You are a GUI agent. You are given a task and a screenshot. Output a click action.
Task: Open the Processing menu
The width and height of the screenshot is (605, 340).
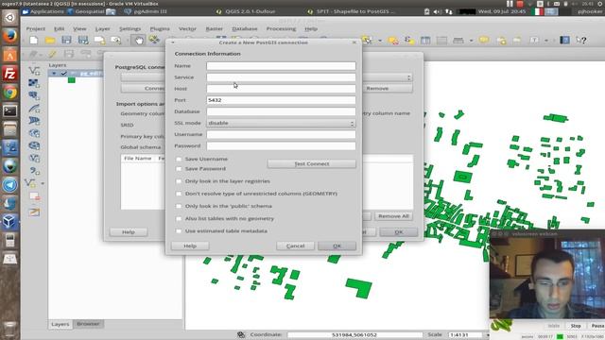coord(281,28)
